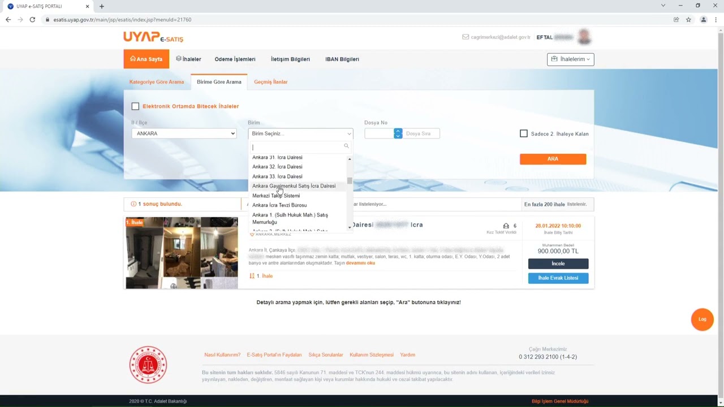The image size is (724, 407).
Task: Click the İncele button
Action: click(x=558, y=263)
